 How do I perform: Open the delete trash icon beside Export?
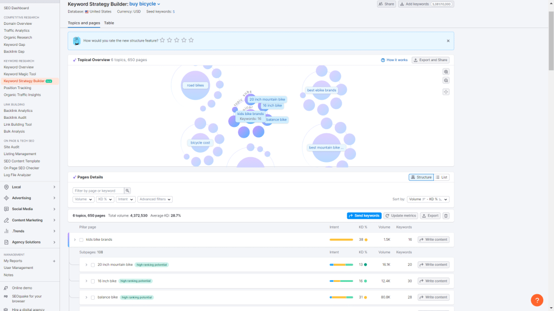pyautogui.click(x=445, y=216)
